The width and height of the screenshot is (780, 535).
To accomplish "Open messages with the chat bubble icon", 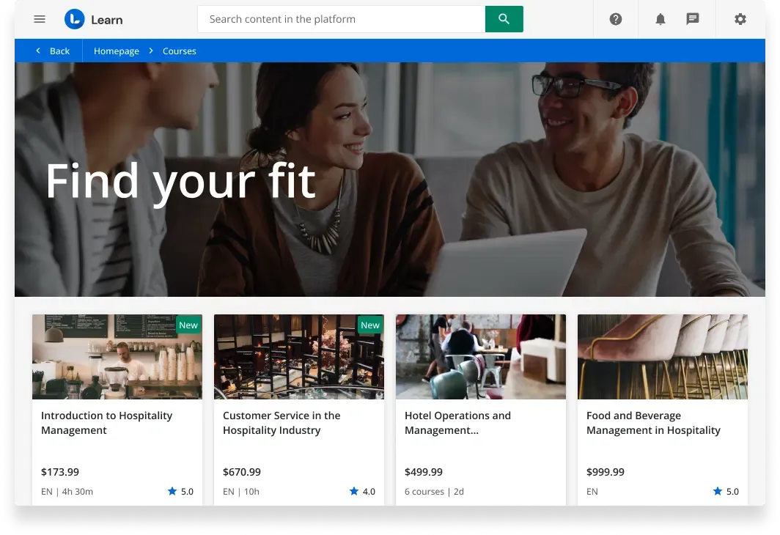I will pos(693,20).
